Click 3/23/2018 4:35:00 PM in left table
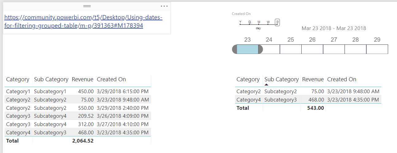 pyautogui.click(x=123, y=132)
